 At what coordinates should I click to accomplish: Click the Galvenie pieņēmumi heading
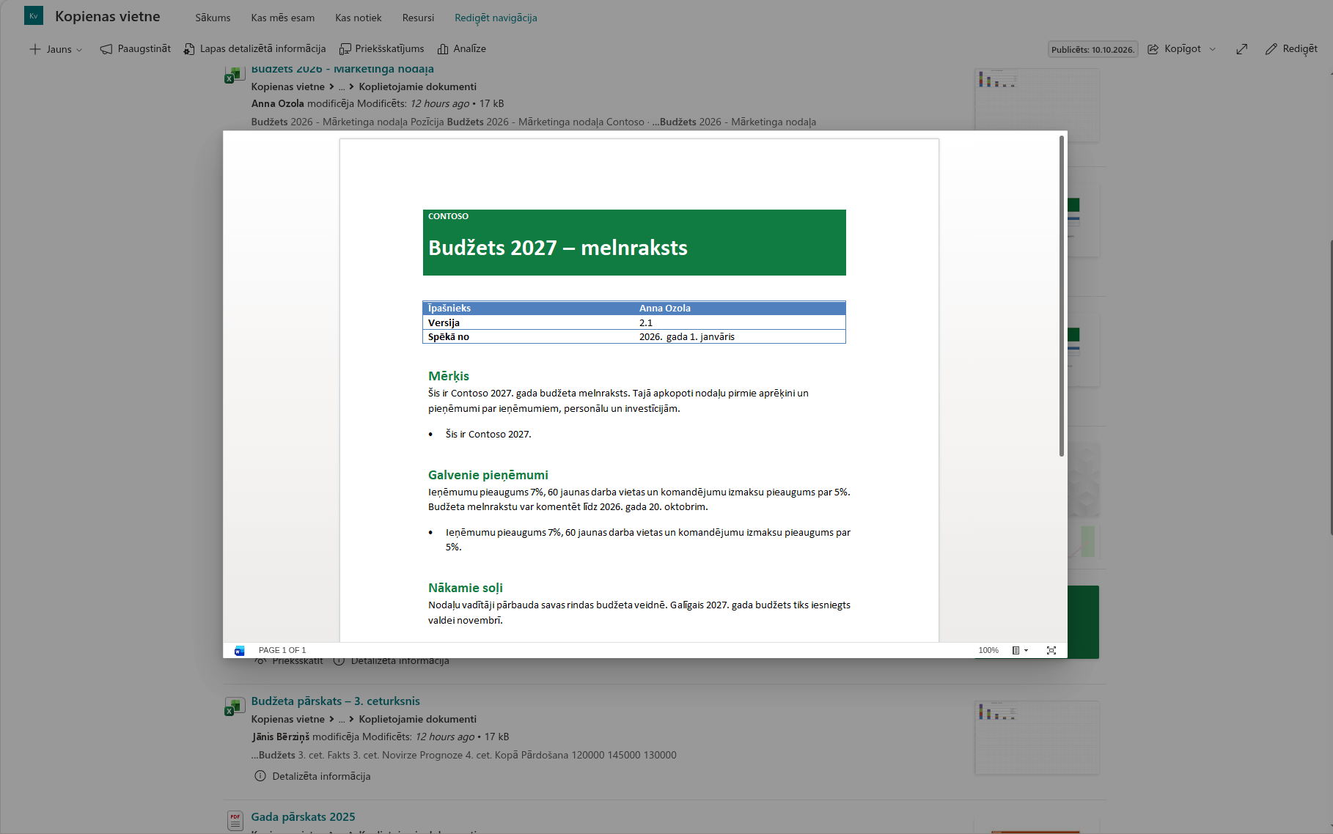coord(488,475)
